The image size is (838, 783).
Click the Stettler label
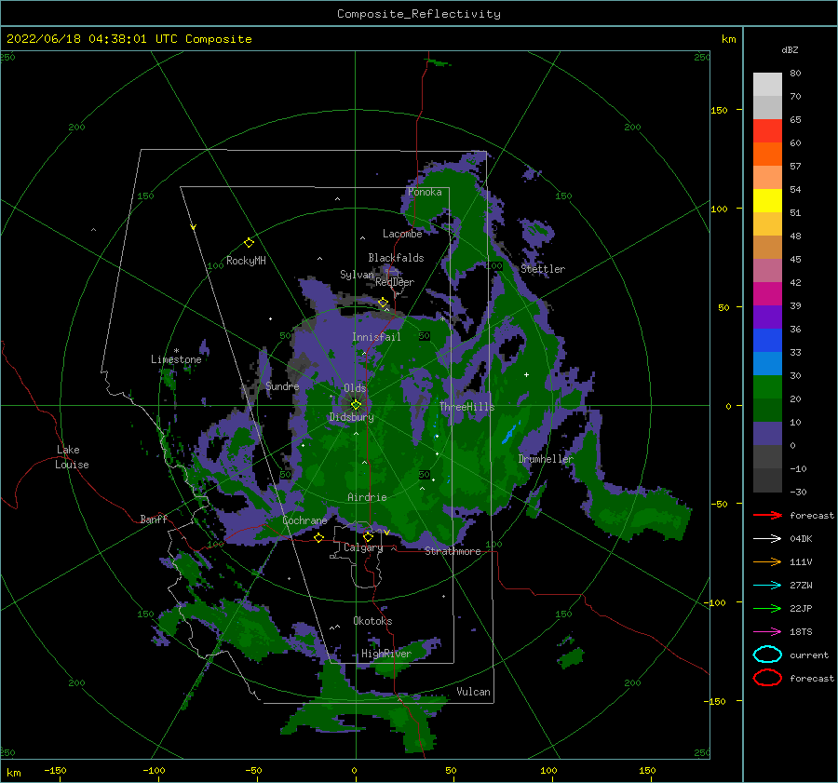click(543, 269)
